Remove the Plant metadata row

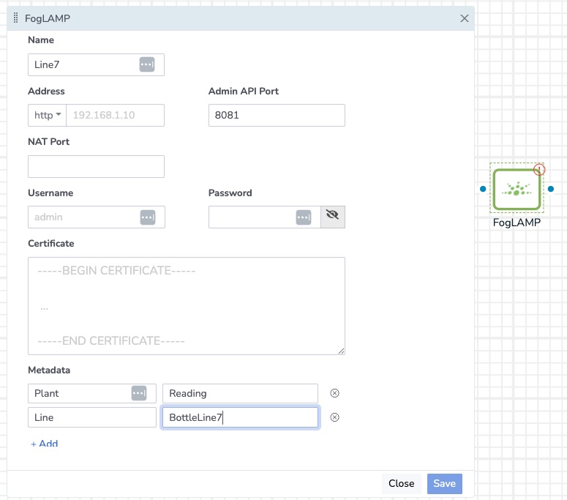335,393
